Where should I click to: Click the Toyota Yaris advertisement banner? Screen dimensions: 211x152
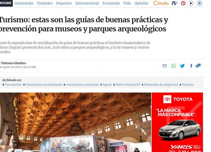177,122
